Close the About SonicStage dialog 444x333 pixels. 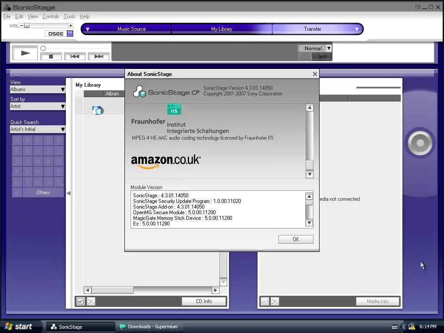315,74
